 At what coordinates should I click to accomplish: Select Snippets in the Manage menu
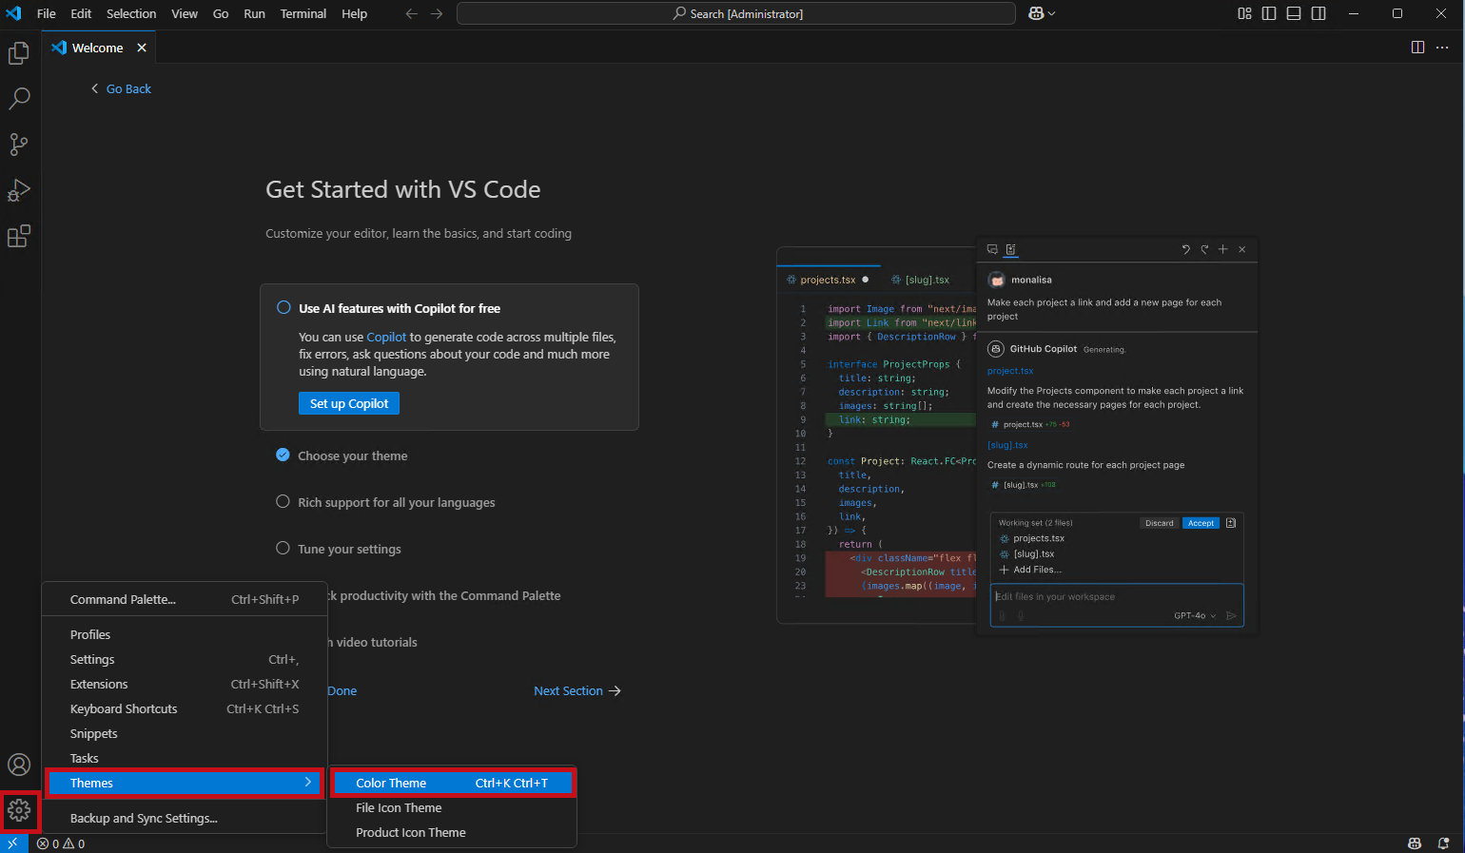(185, 733)
